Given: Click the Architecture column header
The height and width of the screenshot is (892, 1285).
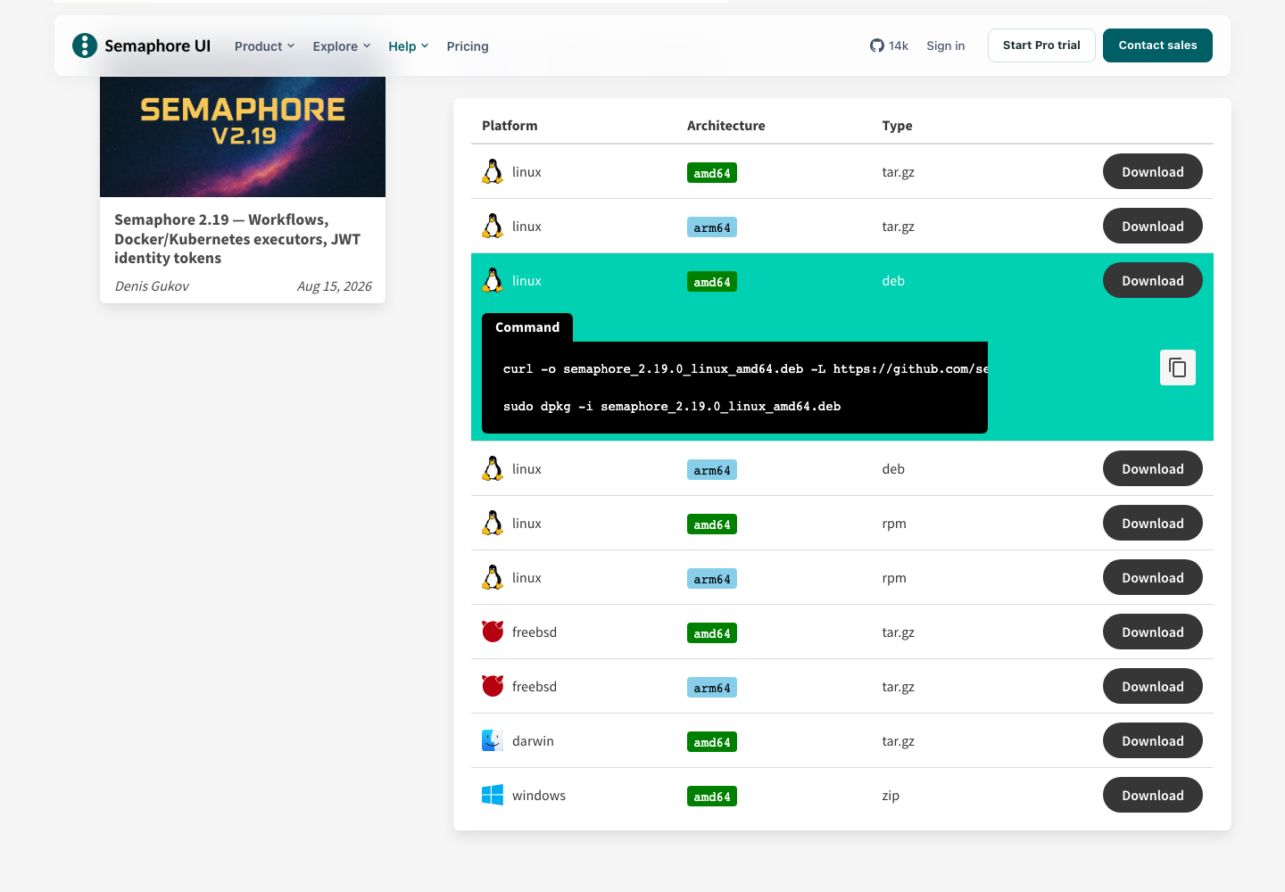Looking at the screenshot, I should click(x=726, y=126).
